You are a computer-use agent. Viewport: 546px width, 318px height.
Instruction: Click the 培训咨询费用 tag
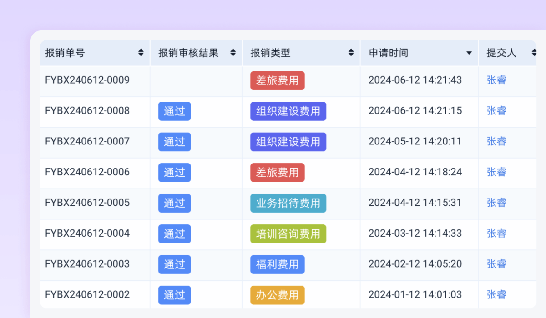click(288, 234)
